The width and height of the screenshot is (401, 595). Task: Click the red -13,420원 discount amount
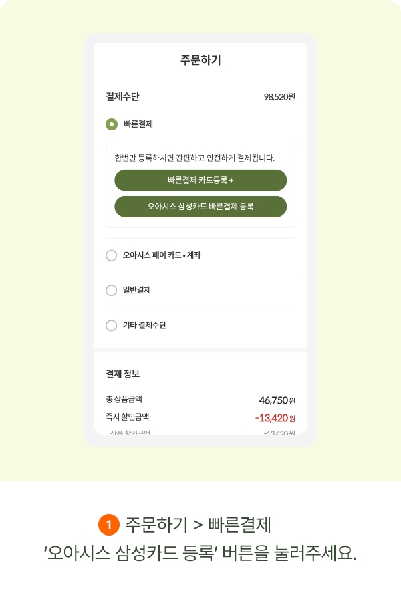coord(275,419)
